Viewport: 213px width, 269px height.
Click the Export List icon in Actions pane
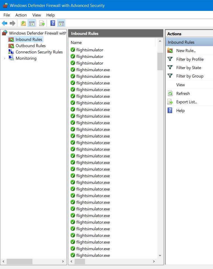click(x=170, y=102)
